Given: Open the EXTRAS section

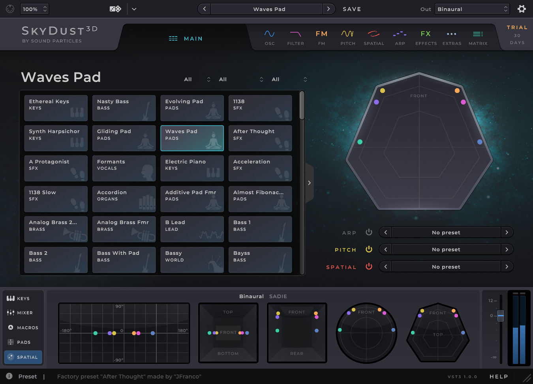Looking at the screenshot, I should point(452,38).
